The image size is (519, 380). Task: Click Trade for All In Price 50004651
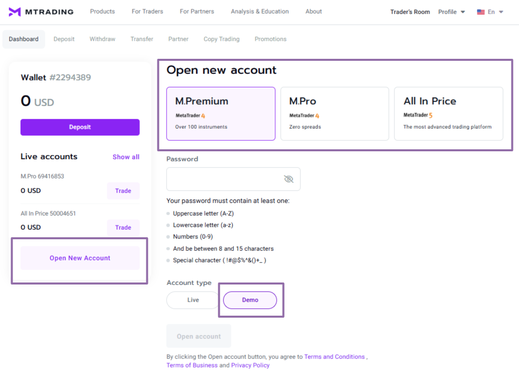[123, 228]
